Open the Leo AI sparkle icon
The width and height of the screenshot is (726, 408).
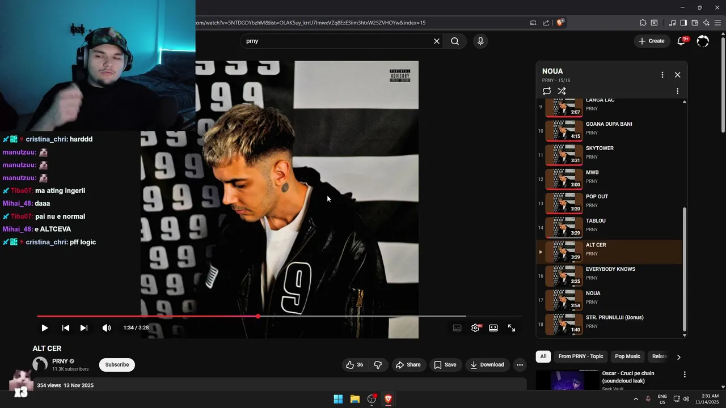click(706, 23)
